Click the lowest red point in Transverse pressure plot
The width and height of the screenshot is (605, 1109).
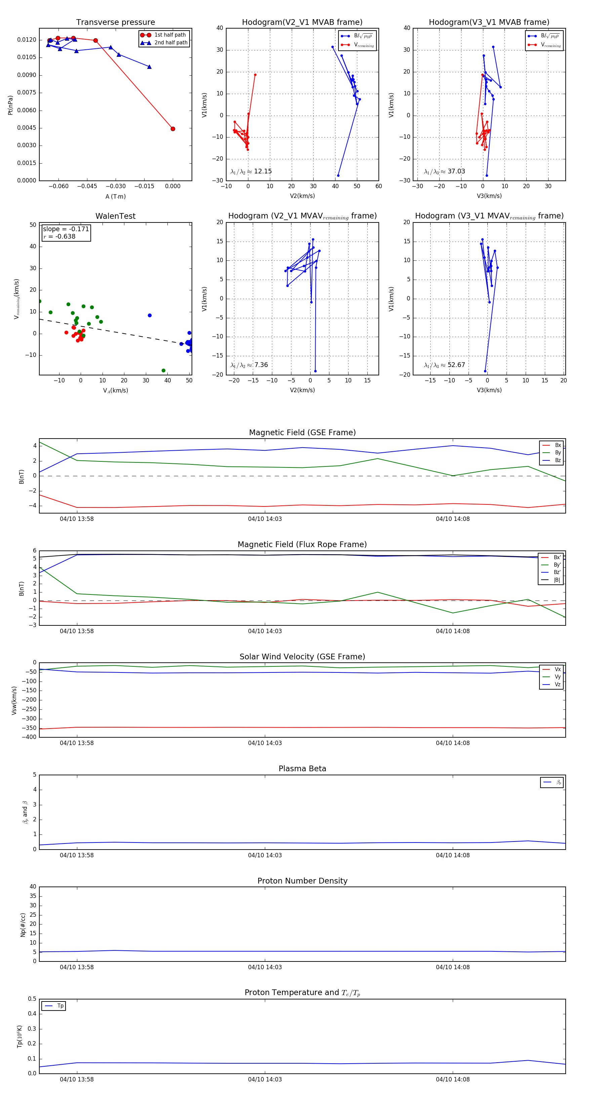pyautogui.click(x=173, y=129)
